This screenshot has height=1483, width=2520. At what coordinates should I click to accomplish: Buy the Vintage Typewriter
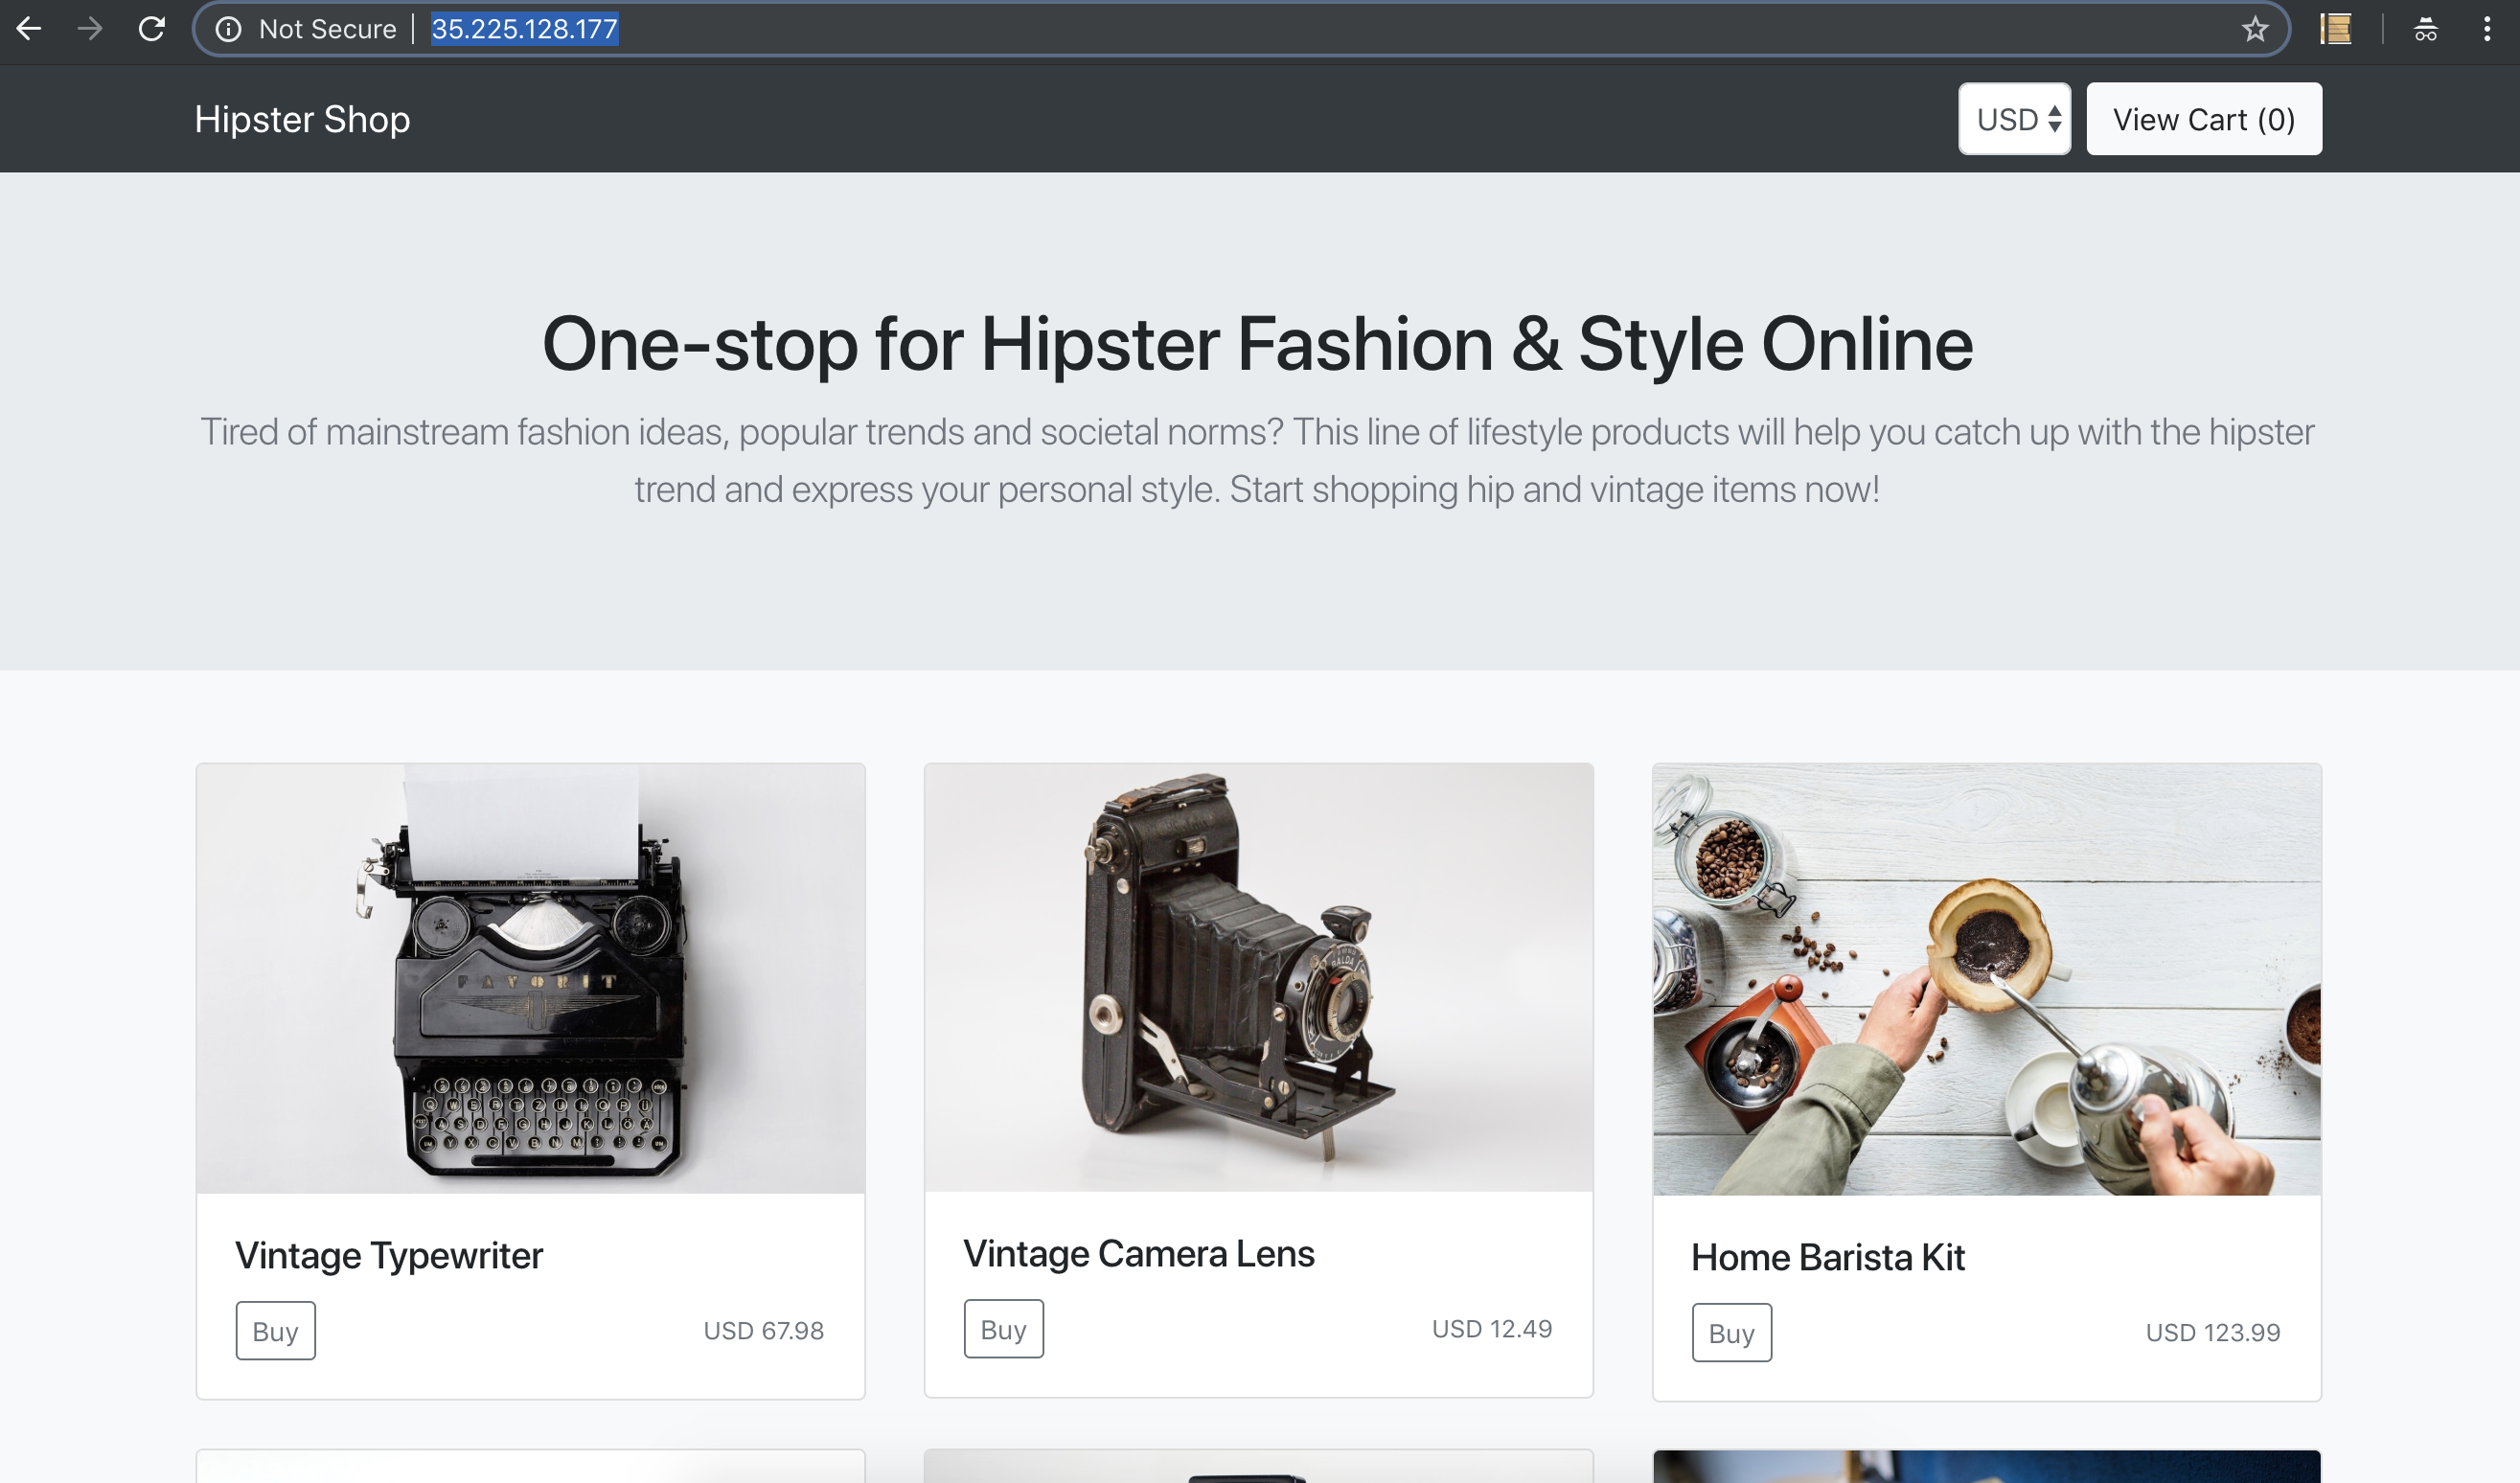point(275,1330)
